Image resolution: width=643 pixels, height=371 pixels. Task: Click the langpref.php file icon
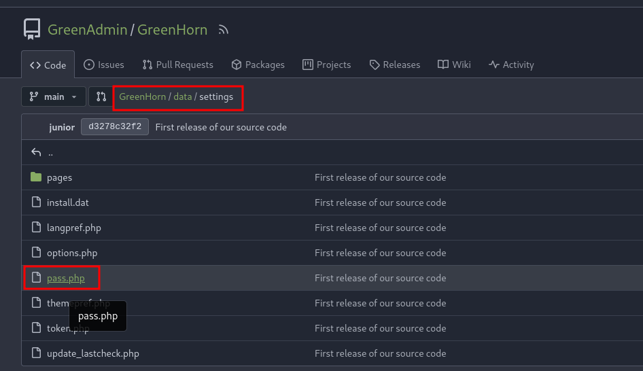36,228
